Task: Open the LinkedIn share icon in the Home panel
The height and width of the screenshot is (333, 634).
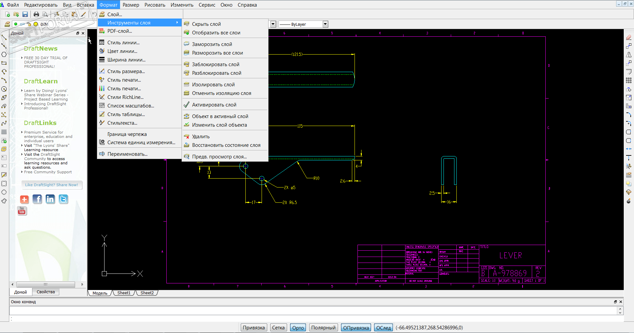Action: point(50,199)
